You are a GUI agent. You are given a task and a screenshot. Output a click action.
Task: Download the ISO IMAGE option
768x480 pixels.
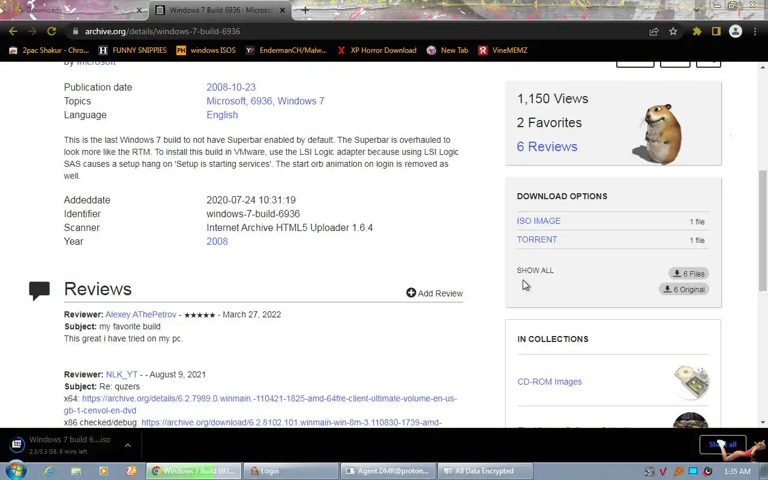coord(539,221)
